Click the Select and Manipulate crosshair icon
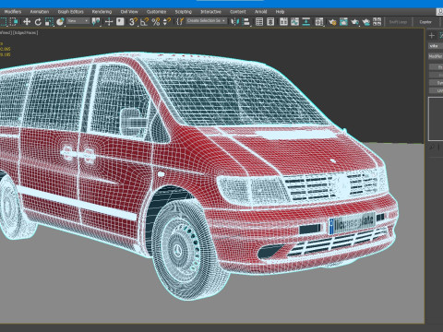 109,22
